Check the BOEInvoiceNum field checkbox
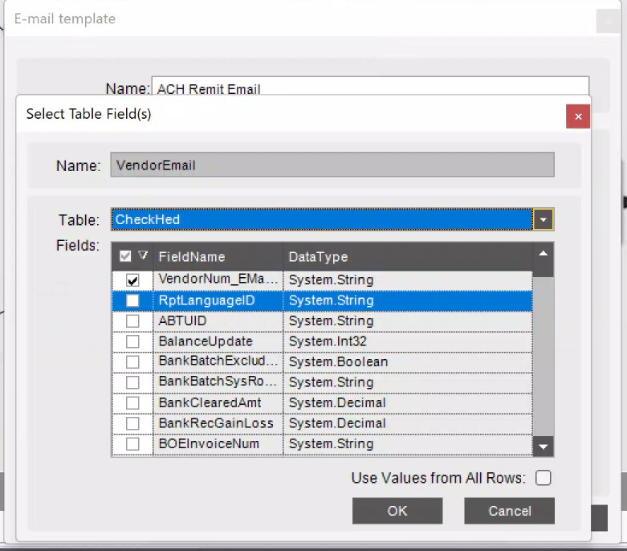This screenshot has width=627, height=551. coord(132,443)
